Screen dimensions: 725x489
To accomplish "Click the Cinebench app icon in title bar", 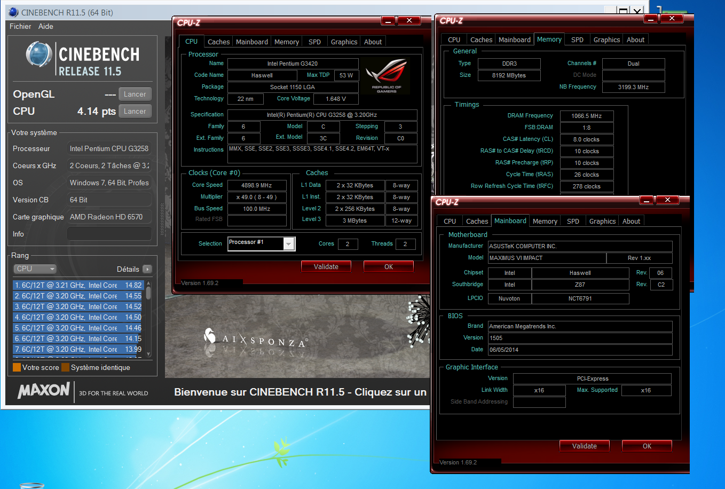I will (x=13, y=12).
